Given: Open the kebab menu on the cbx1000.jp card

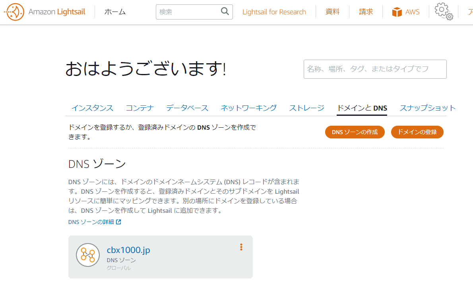Looking at the screenshot, I should coord(241,247).
